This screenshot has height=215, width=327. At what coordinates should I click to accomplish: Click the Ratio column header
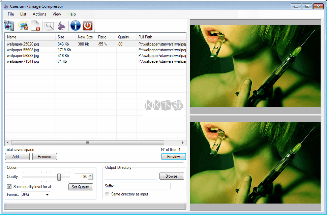click(x=106, y=37)
